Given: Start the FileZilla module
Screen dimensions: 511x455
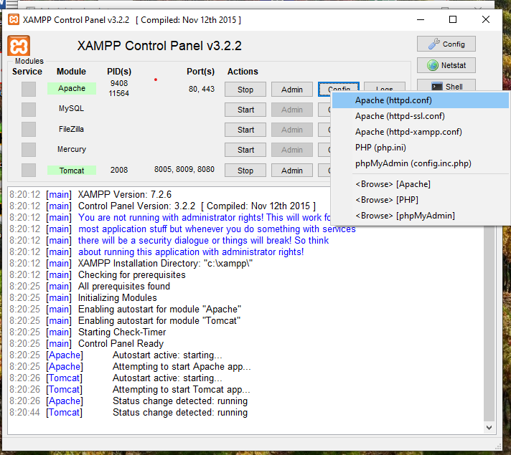Looking at the screenshot, I should (x=245, y=130).
